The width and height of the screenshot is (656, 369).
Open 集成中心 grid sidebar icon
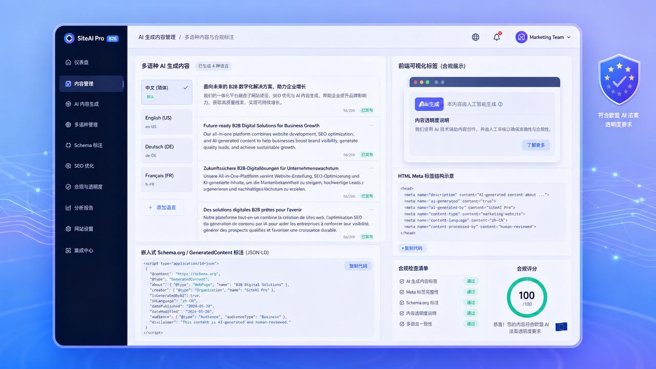tap(68, 251)
